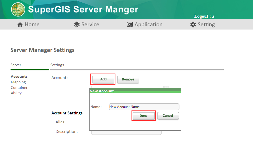Open the Ability section
Screen dimensions: 253x155
coord(16,93)
